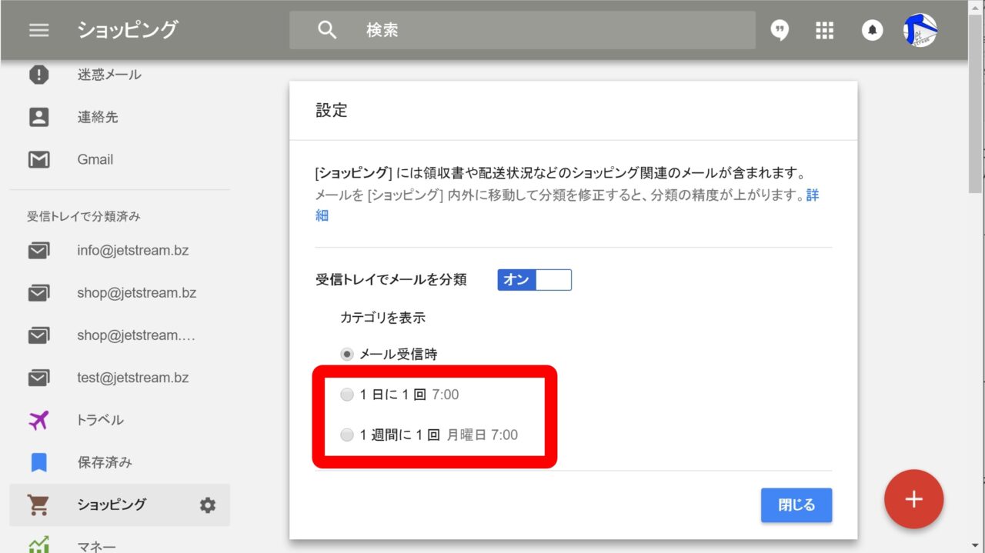Open the hamburger main menu
985x553 pixels.
click(38, 30)
